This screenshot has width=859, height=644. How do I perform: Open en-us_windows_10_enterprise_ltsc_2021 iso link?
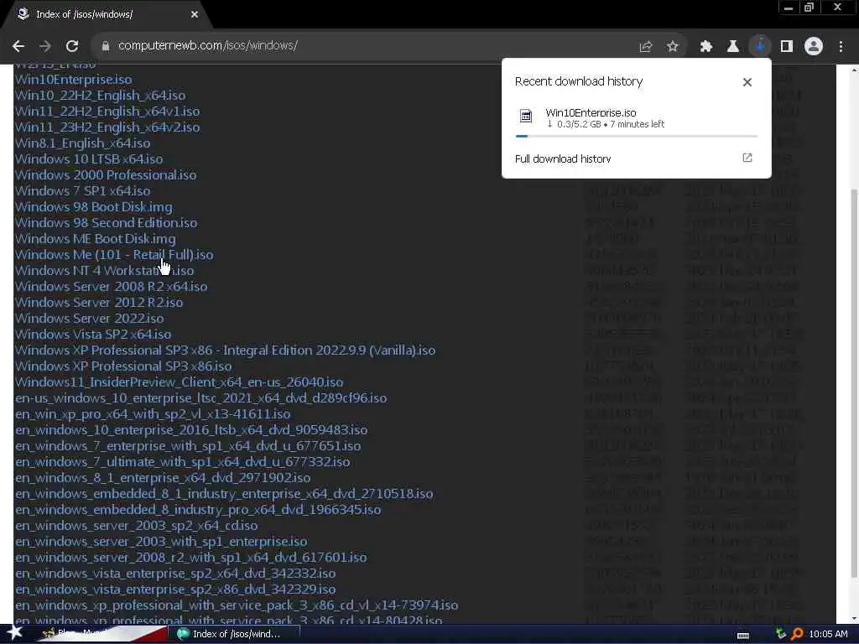click(201, 397)
